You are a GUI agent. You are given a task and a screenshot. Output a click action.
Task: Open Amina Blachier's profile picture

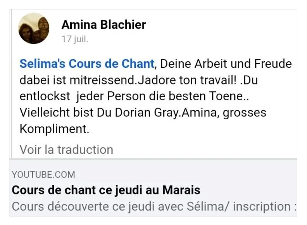click(x=34, y=28)
